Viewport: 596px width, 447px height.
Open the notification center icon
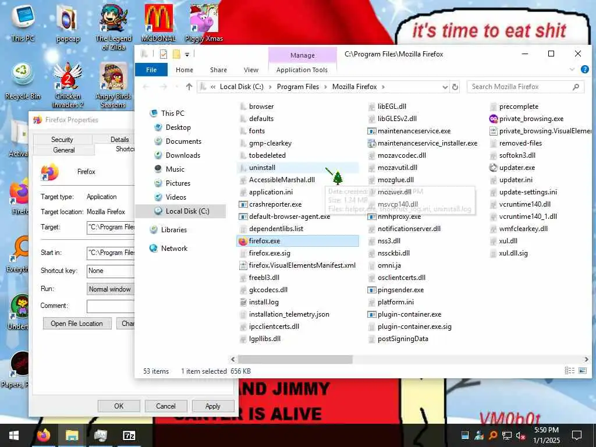pos(577,435)
